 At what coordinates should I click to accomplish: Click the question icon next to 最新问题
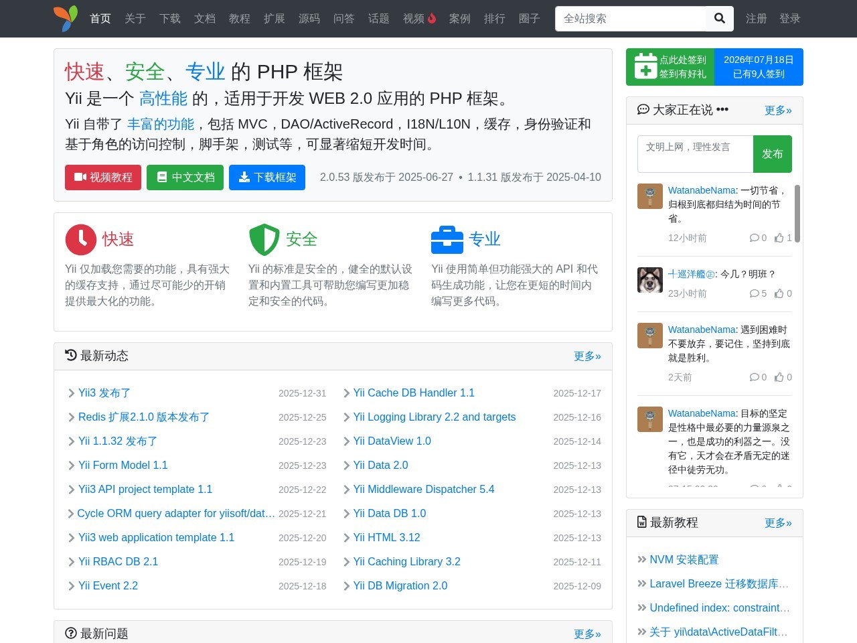point(71,633)
